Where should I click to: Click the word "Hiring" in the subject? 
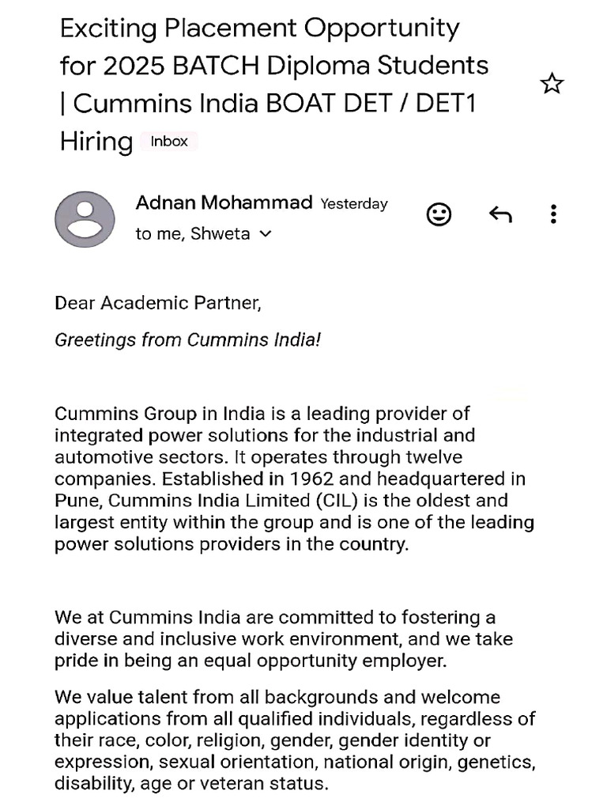tap(96, 142)
